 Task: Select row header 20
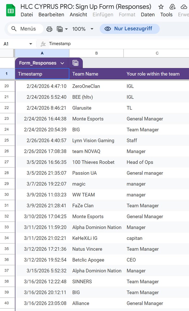(x=7, y=86)
